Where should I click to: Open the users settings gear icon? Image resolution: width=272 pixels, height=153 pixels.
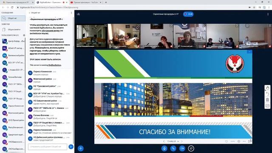click(24, 35)
